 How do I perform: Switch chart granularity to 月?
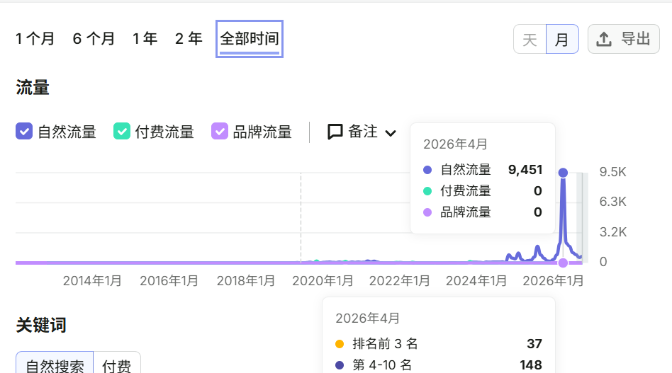pos(562,40)
